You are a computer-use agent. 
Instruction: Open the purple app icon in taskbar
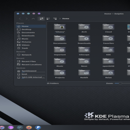(x=11, y=127)
